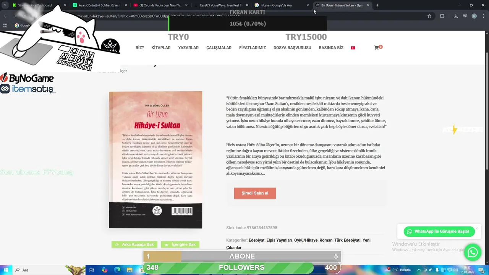
Task: Open the Öykü/Hikaye category link
Action: [x=306, y=240]
